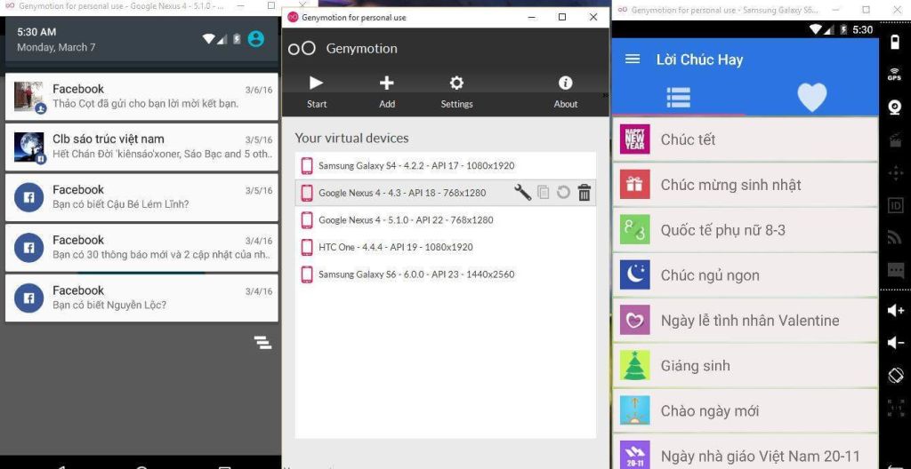Open the Quốc tế phụ nữ 8-3 category

745,230
